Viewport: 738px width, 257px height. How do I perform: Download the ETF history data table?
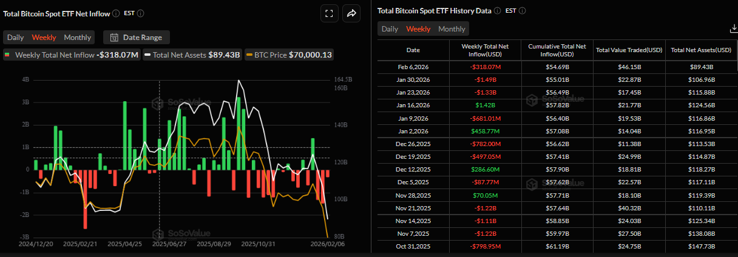[x=733, y=28]
